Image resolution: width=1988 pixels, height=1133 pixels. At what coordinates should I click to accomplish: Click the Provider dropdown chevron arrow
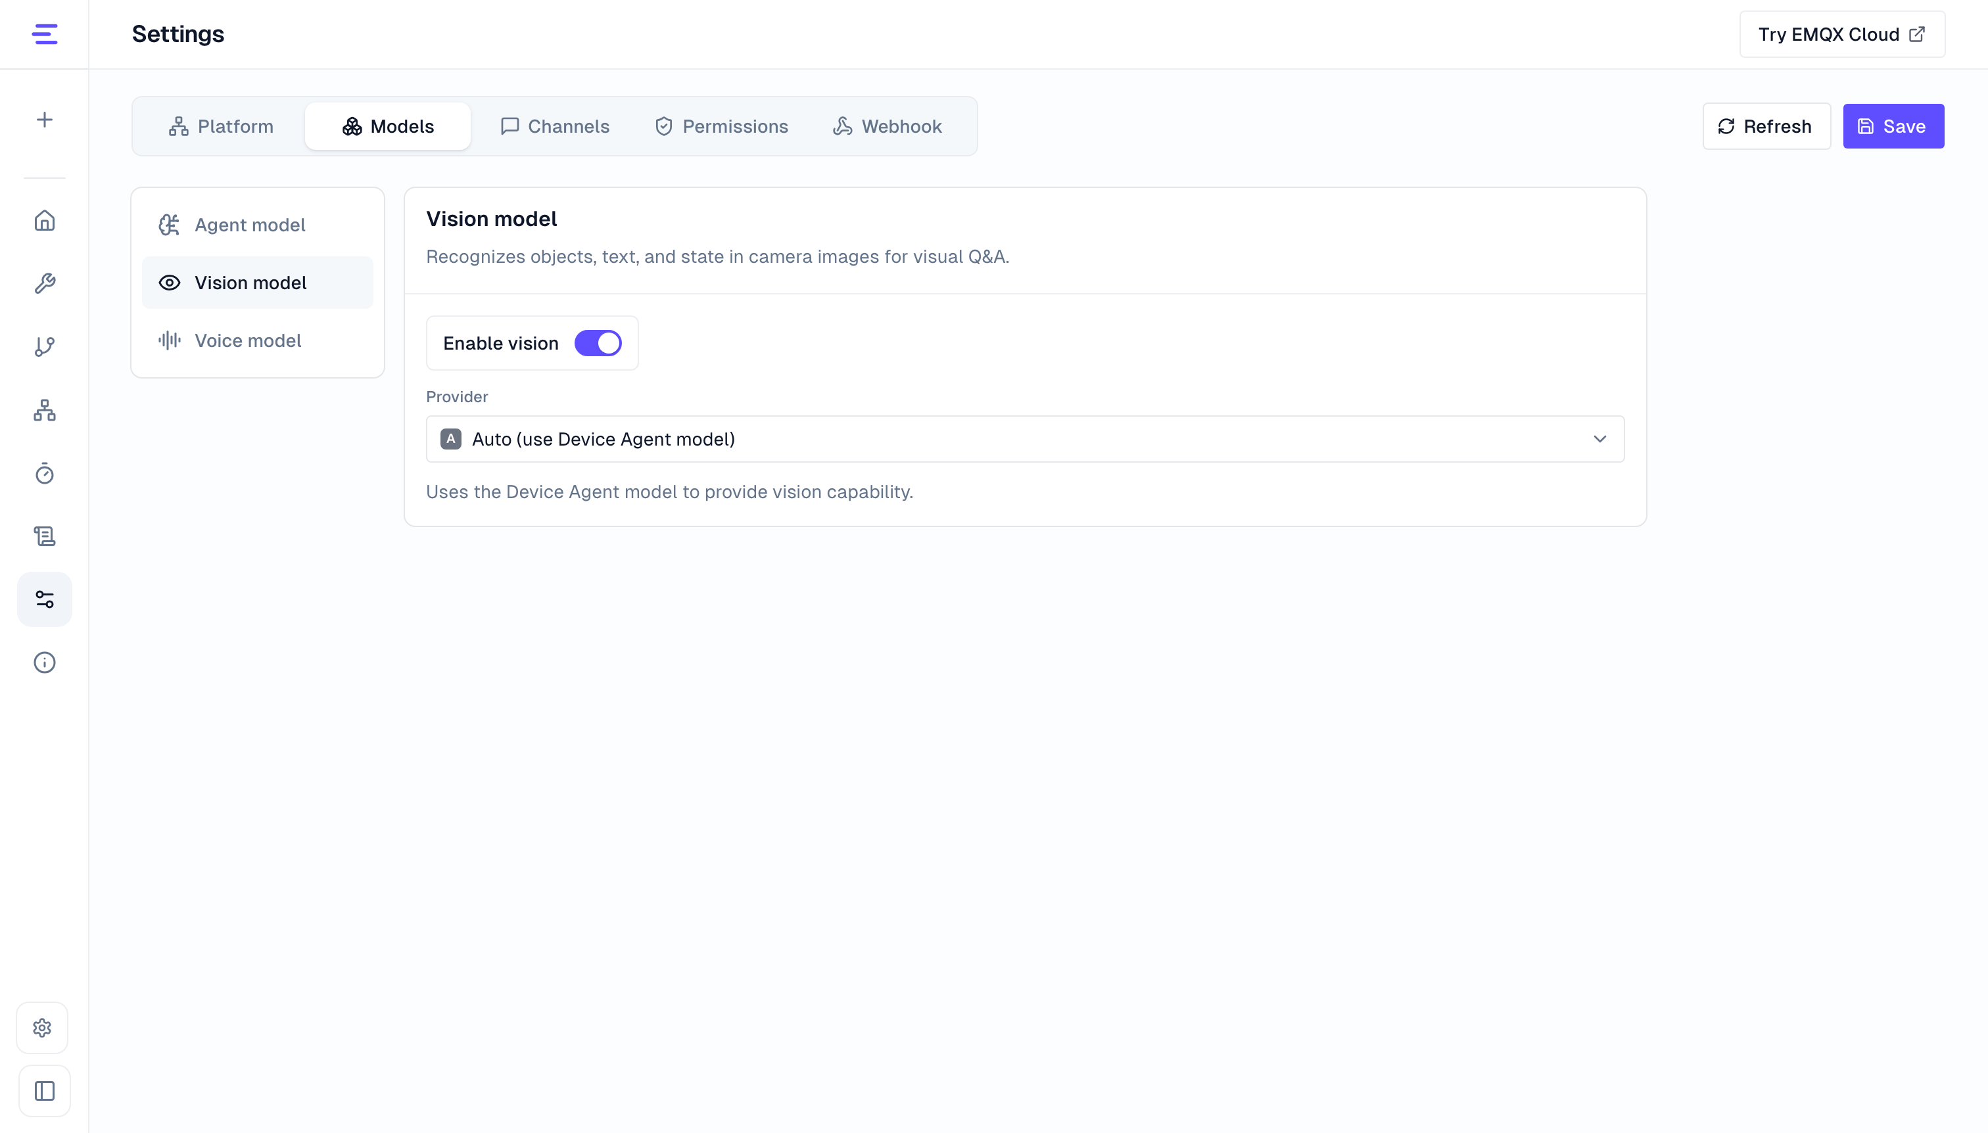click(x=1599, y=439)
